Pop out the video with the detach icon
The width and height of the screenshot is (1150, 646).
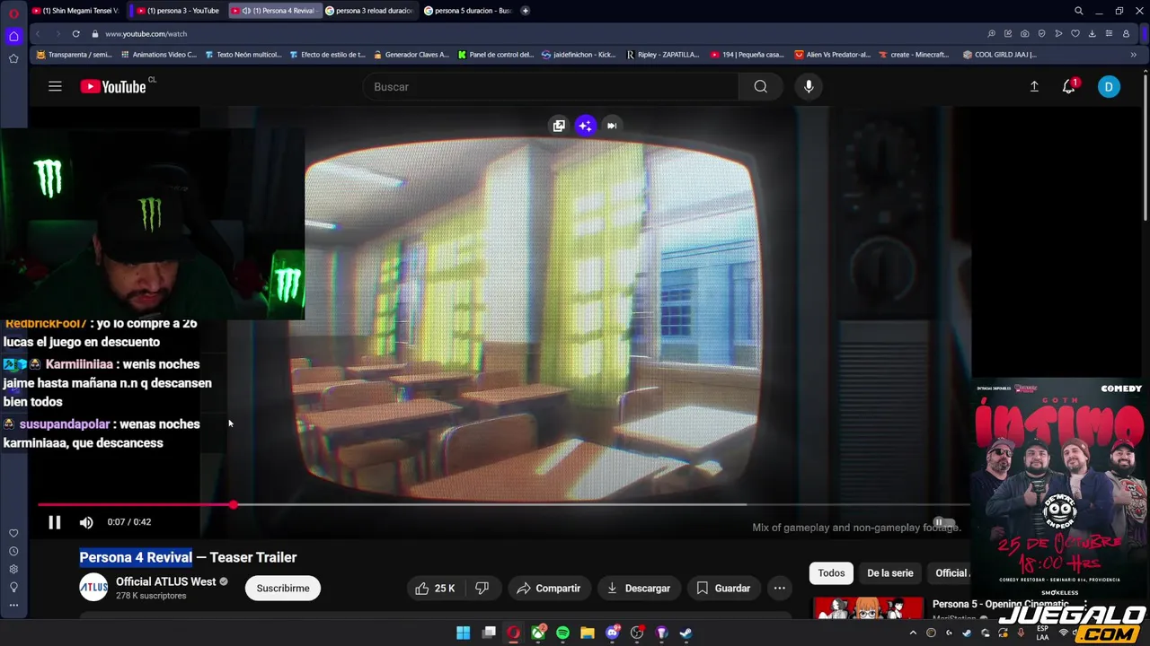point(559,126)
